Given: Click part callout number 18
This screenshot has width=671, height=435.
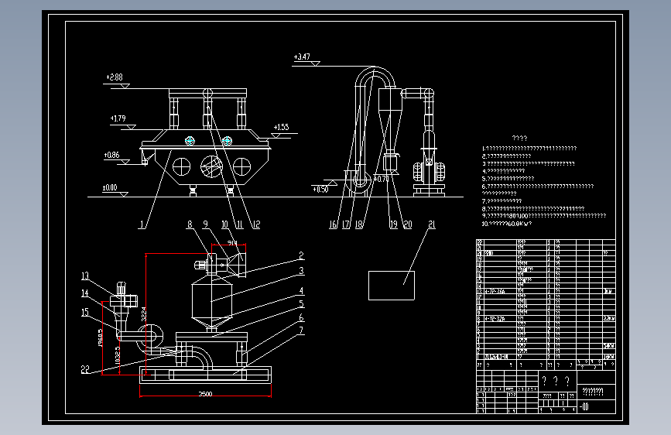Looking at the screenshot, I should [359, 224].
